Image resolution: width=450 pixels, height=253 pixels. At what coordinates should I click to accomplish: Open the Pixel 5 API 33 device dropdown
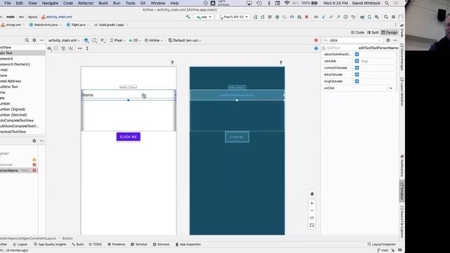pyautogui.click(x=233, y=17)
